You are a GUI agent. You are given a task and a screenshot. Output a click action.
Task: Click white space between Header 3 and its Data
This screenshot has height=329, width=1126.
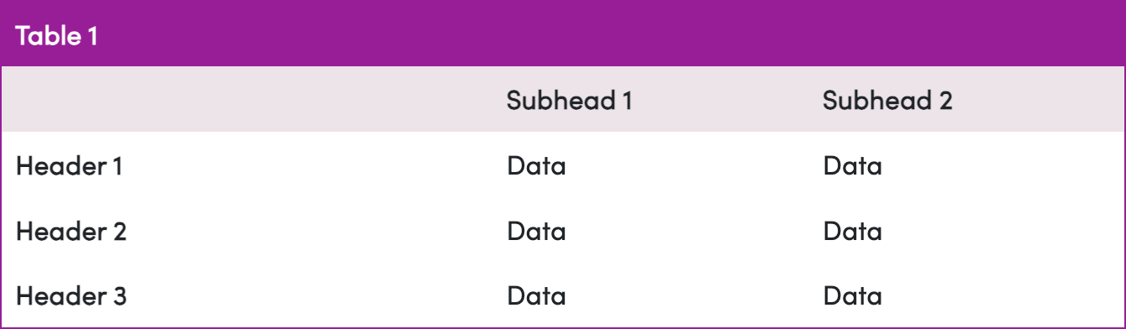pyautogui.click(x=316, y=295)
